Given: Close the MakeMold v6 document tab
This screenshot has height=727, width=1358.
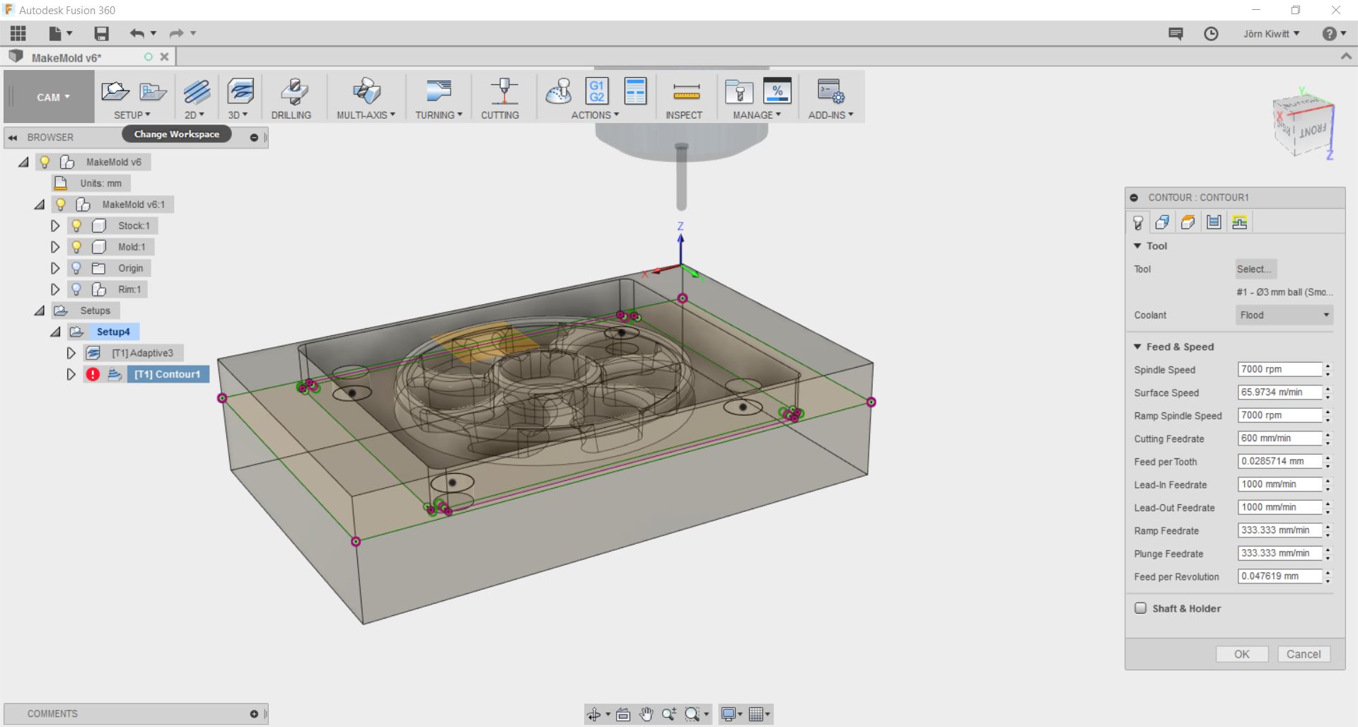Looking at the screenshot, I should click(164, 57).
